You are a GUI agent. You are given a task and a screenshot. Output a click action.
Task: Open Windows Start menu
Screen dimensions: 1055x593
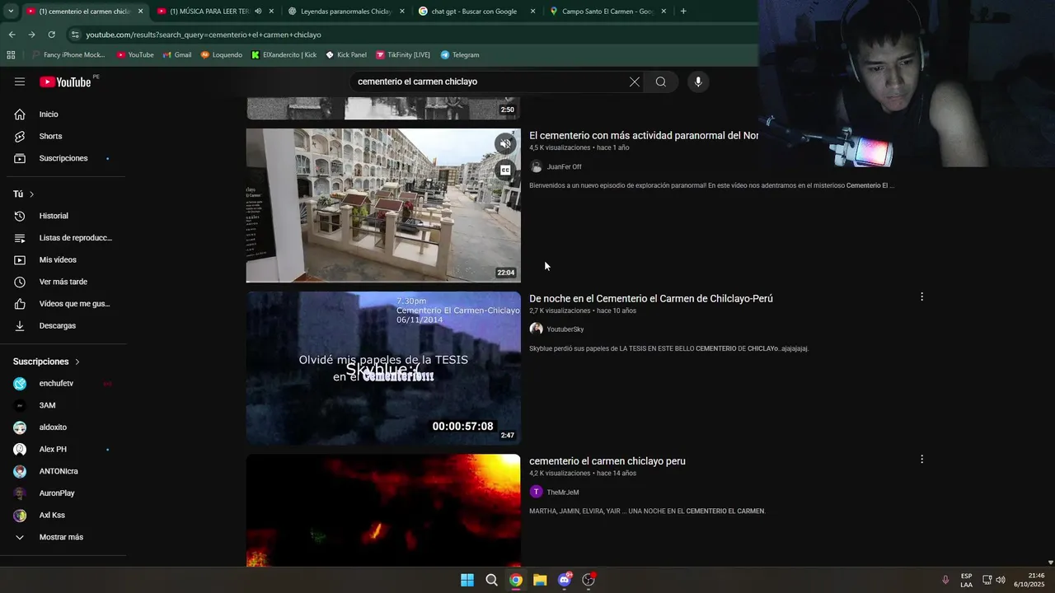tap(467, 580)
